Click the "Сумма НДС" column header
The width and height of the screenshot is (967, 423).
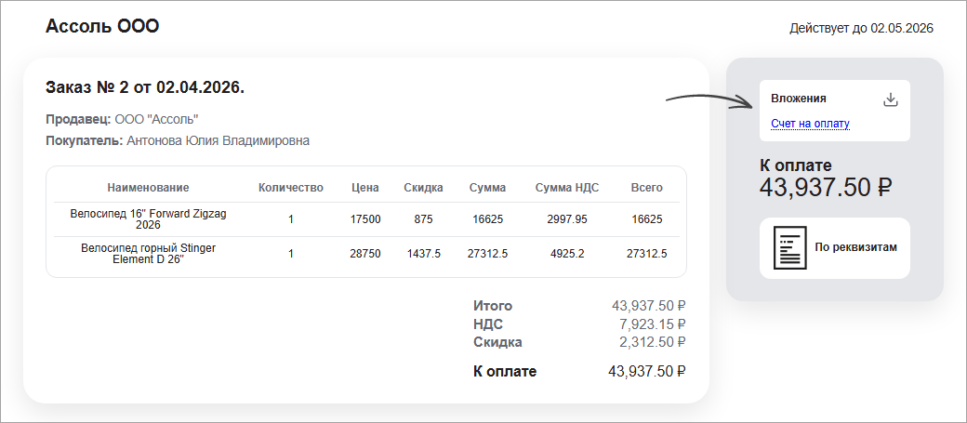[567, 188]
